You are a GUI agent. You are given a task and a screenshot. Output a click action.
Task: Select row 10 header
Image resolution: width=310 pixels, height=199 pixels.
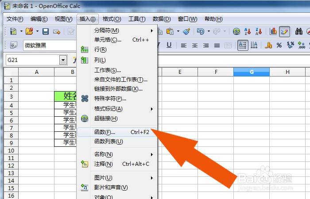(x=11, y=151)
